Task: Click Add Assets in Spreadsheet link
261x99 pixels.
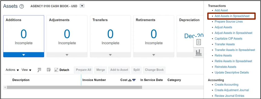Action: tap(232, 16)
